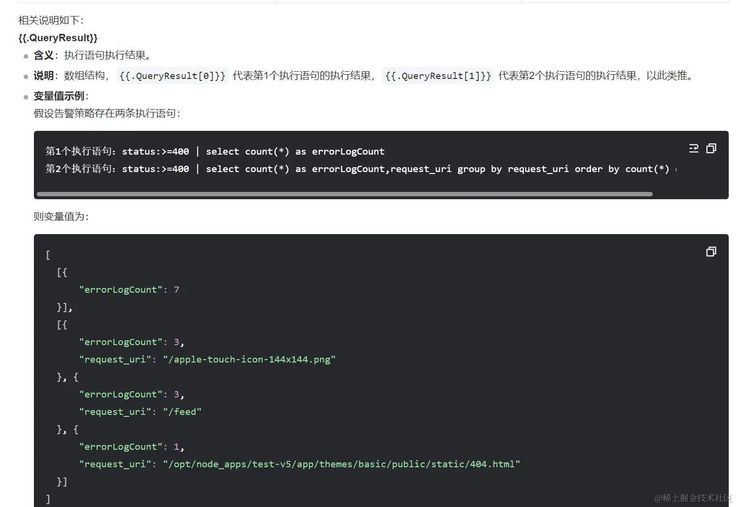The width and height of the screenshot is (736, 507).
Task: Click the "/apple-touch-icon-144x144.png" value
Action: pos(249,360)
